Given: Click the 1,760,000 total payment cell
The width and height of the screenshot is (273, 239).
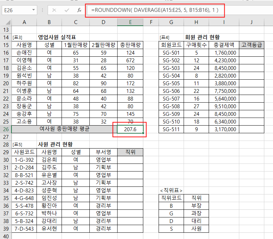Looking at the screenshot, I should (x=224, y=53).
